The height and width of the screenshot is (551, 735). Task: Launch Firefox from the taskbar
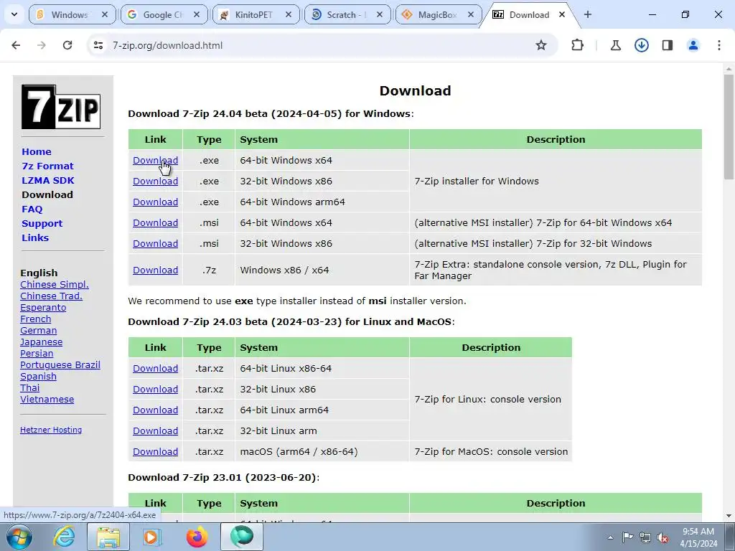tap(197, 537)
